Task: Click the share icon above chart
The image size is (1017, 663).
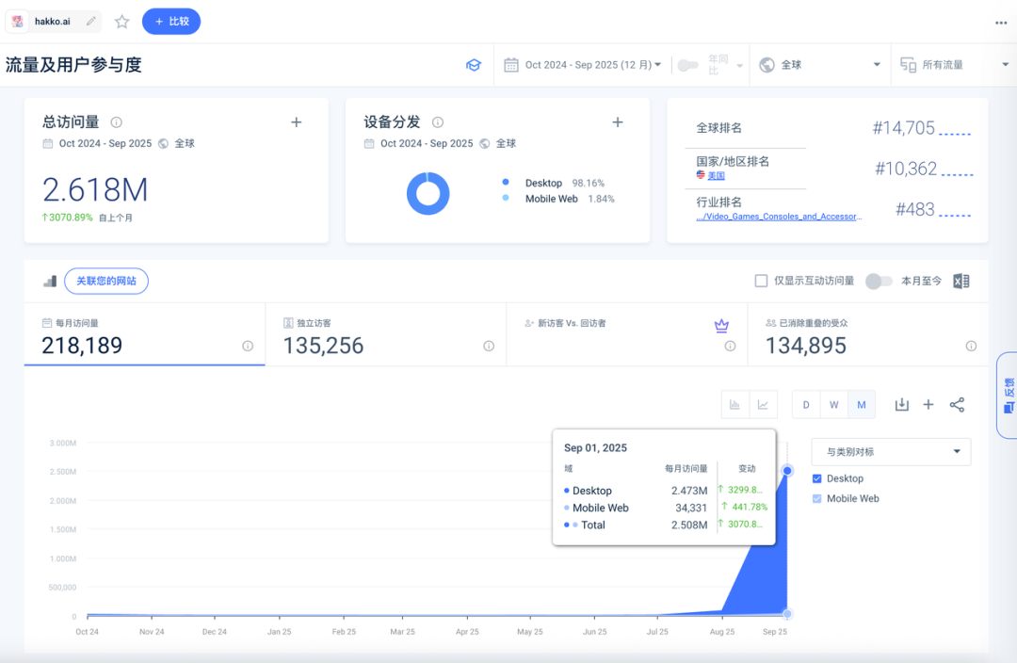Action: (957, 405)
